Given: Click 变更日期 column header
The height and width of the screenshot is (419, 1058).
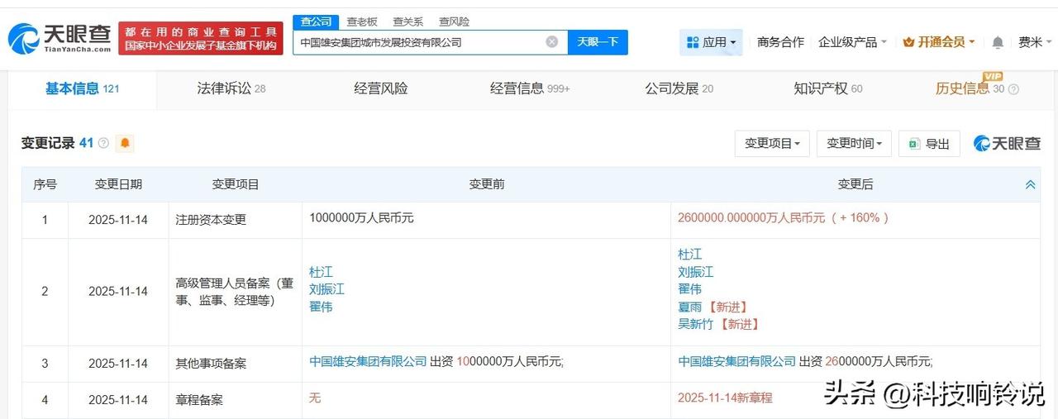Looking at the screenshot, I should pyautogui.click(x=118, y=184).
